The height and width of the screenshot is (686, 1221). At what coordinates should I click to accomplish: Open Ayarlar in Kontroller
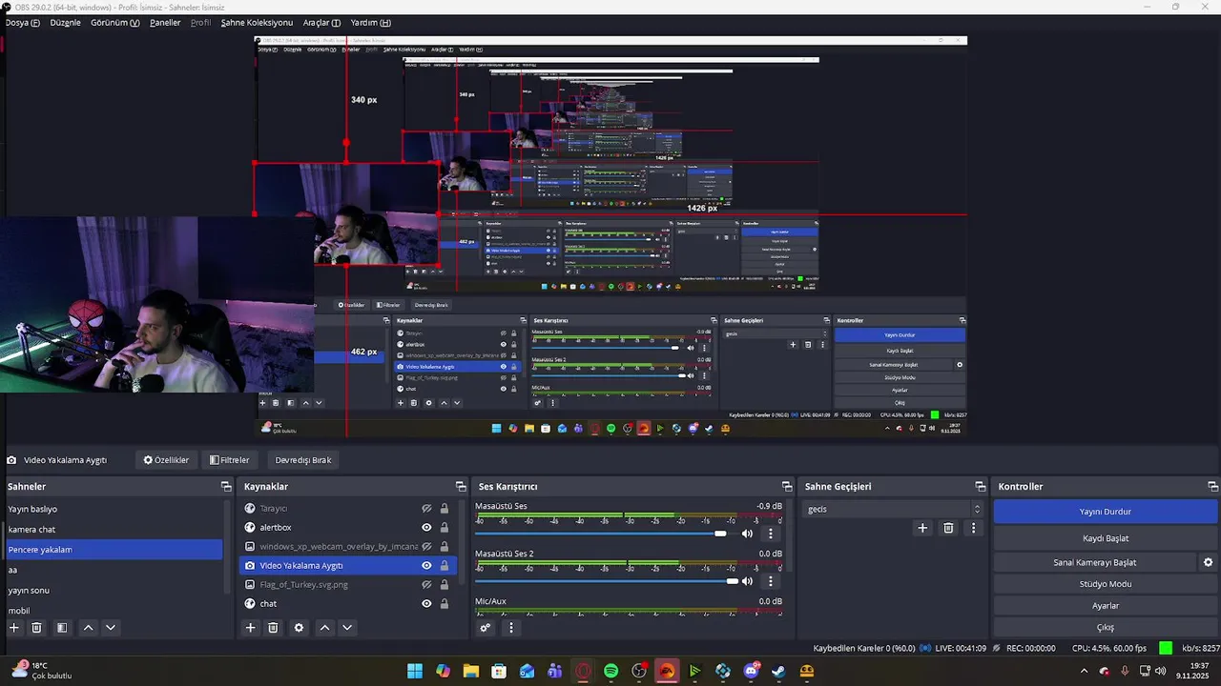coord(1106,606)
